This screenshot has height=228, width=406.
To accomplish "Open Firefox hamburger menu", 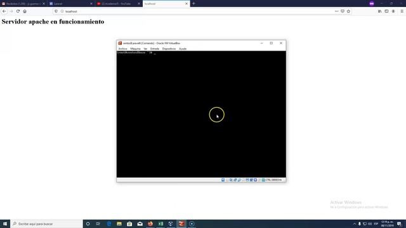I will tap(402, 11).
